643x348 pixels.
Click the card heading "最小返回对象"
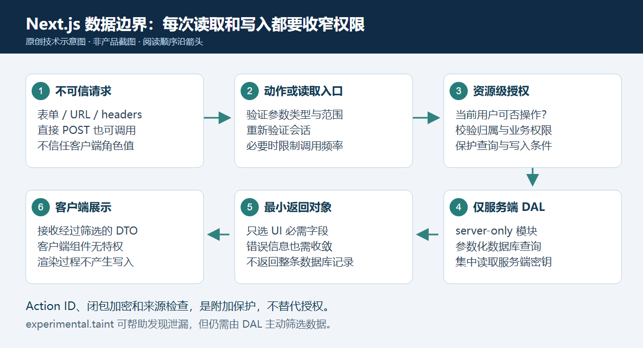click(x=298, y=207)
